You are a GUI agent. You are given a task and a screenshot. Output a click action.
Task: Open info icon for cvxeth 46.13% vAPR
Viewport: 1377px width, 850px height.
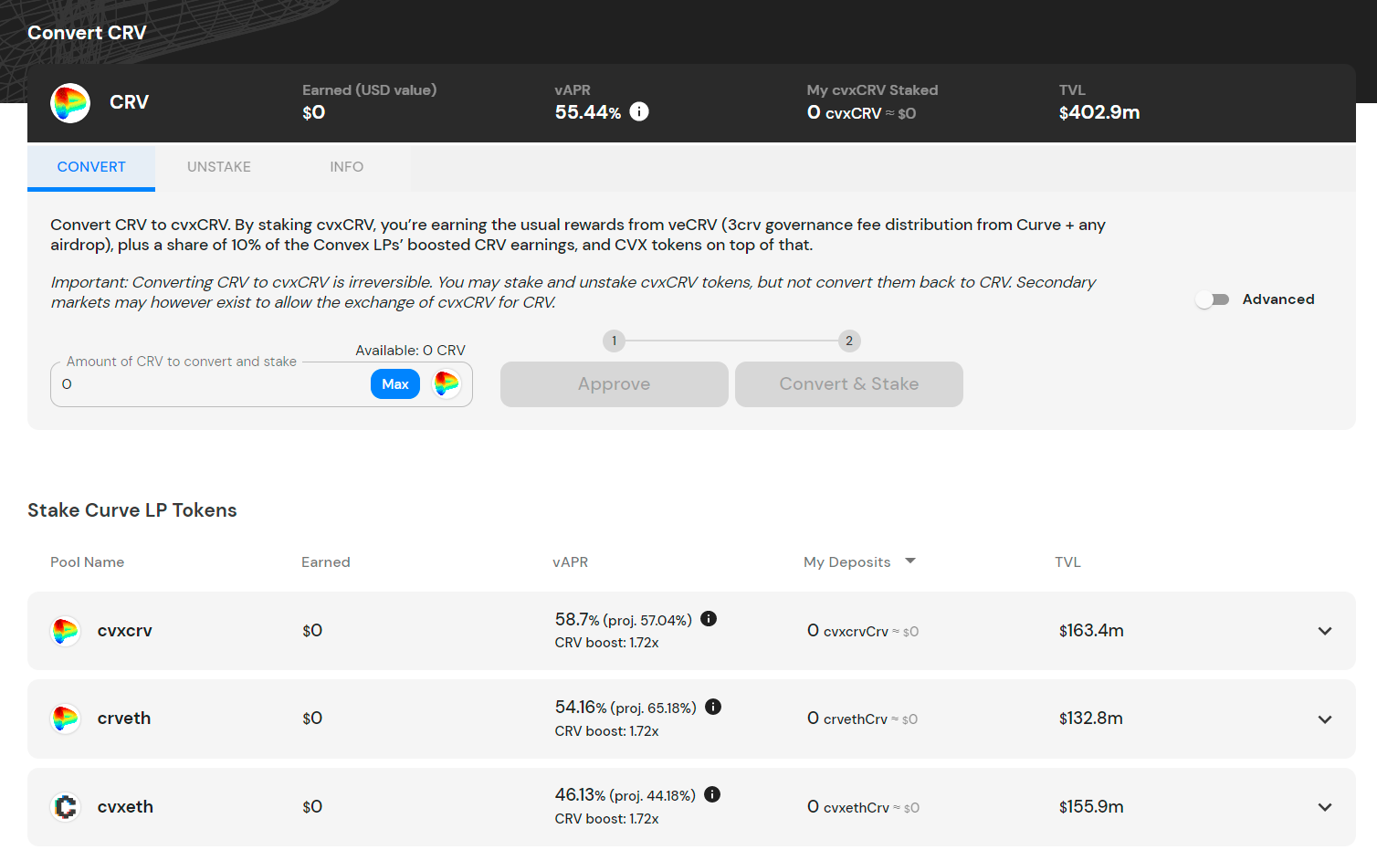pyautogui.click(x=712, y=794)
